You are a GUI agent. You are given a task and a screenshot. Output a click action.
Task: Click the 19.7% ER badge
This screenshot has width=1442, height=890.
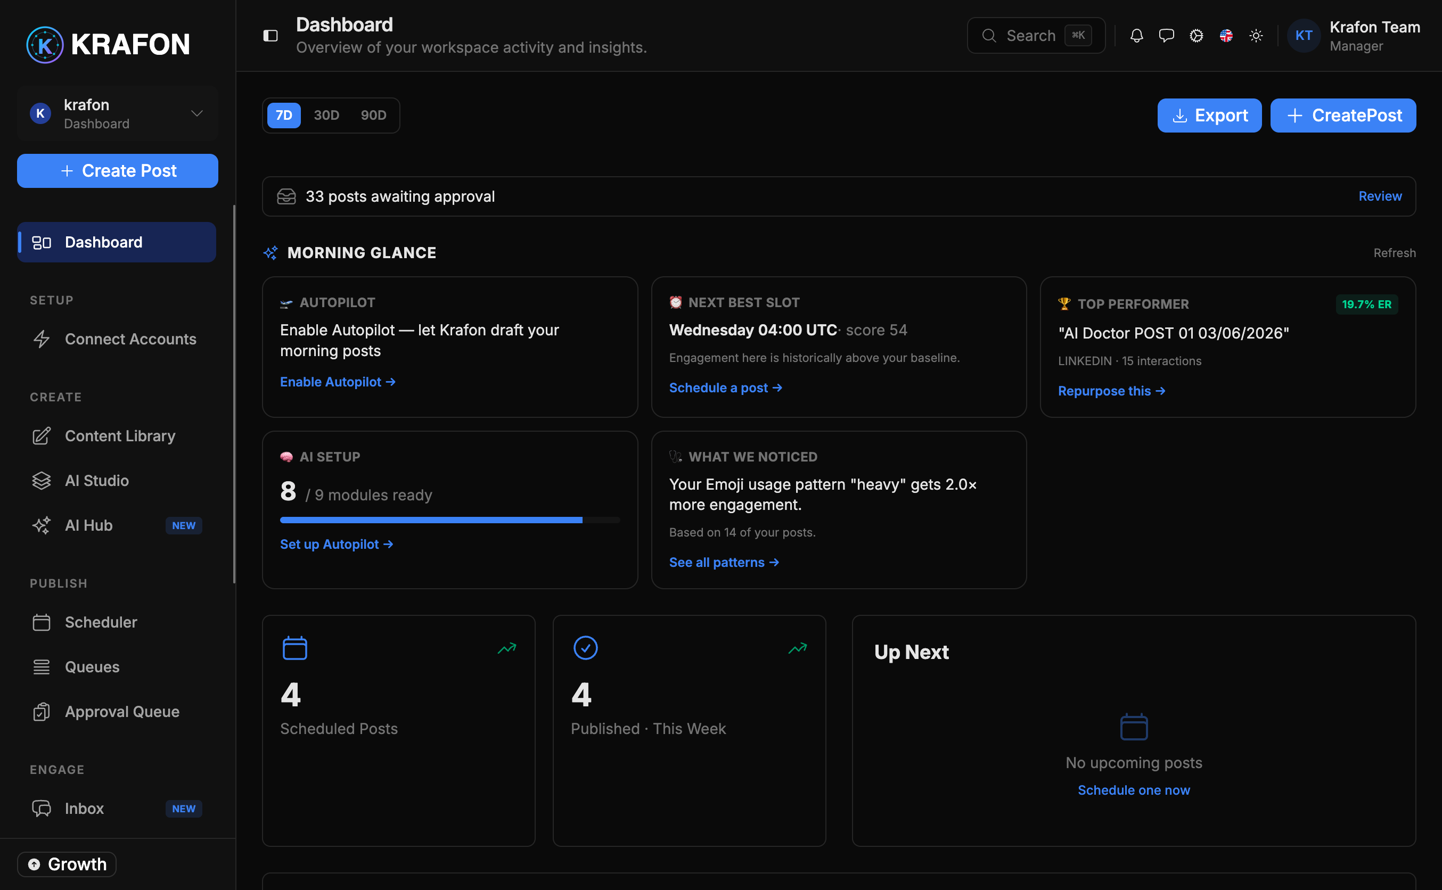(x=1366, y=304)
